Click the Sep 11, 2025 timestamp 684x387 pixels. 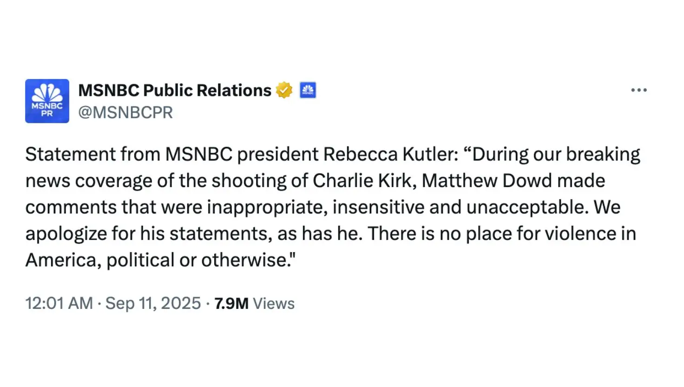153,303
